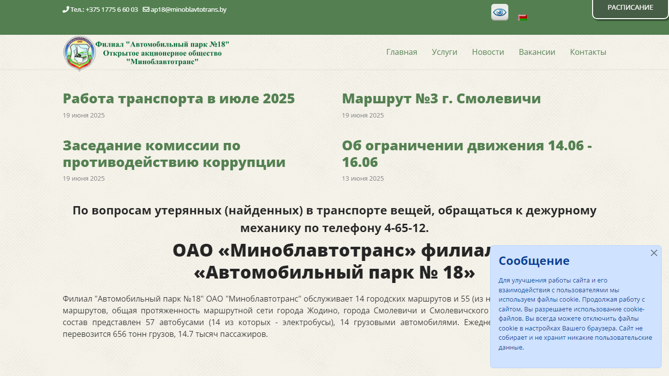Open the Вакансии menu item
669x376 pixels.
[537, 52]
